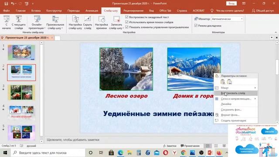
Task: Click the ribbon display options icon
Action: click(244, 3)
